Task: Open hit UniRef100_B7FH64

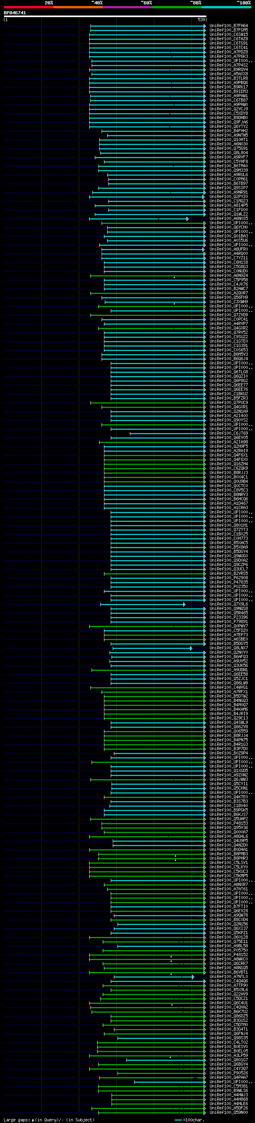Action: pyautogui.click(x=228, y=26)
